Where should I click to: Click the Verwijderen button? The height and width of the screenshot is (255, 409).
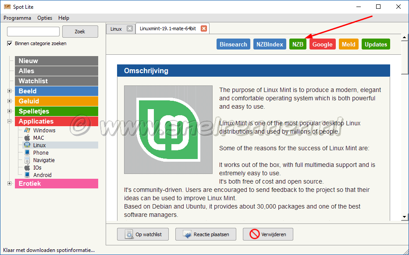tap(268, 234)
